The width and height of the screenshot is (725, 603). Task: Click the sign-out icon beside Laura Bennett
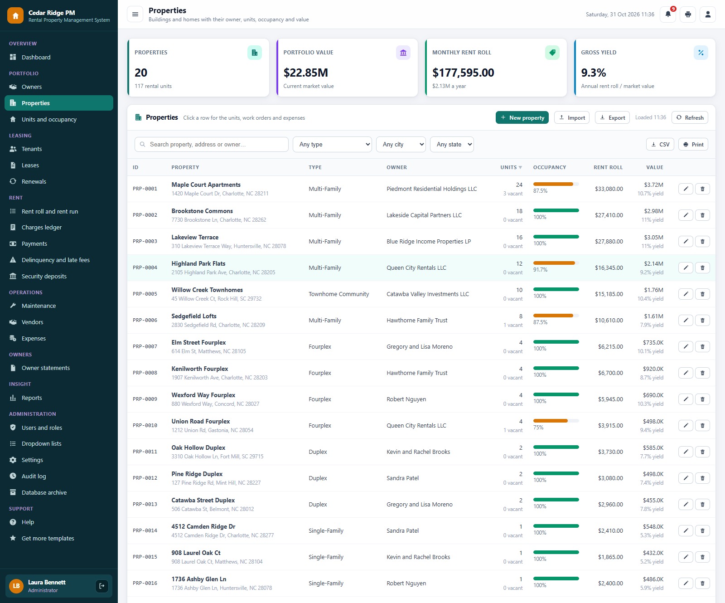pyautogui.click(x=102, y=586)
